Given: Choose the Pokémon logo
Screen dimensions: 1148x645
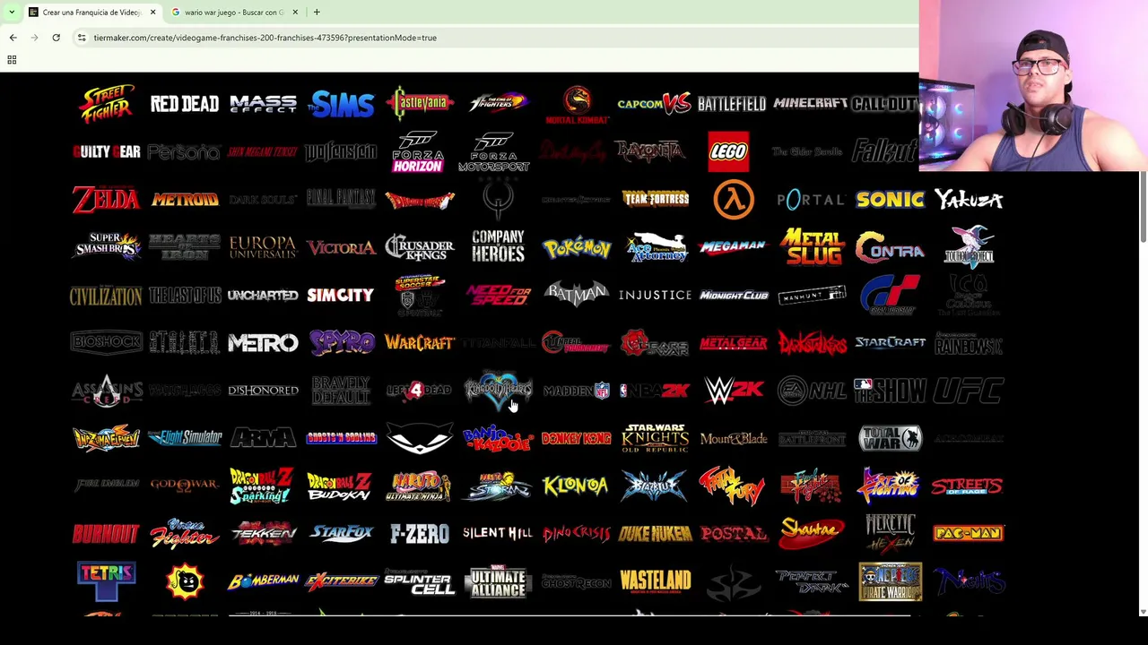Looking at the screenshot, I should 577,247.
